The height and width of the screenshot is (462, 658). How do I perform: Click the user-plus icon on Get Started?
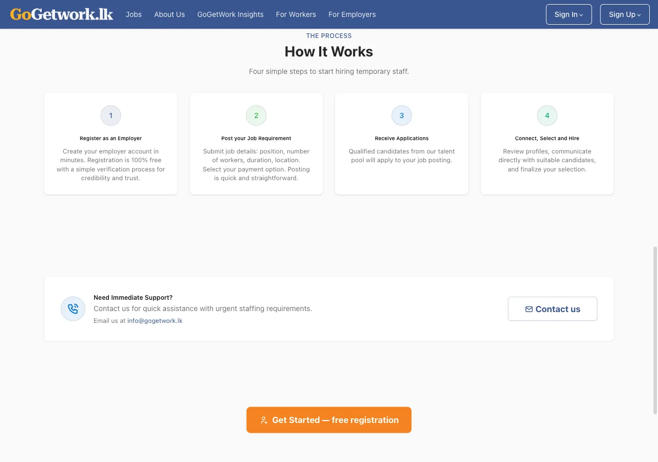point(264,420)
